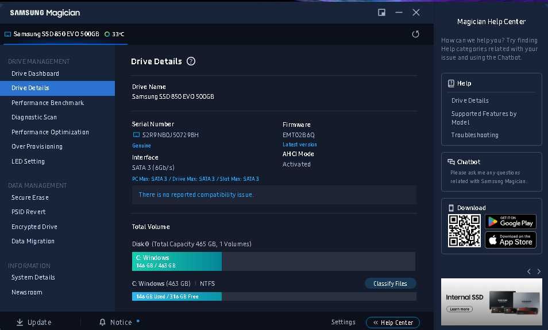548x330 pixels.
Task: Open Data Migration
Action: click(33, 241)
